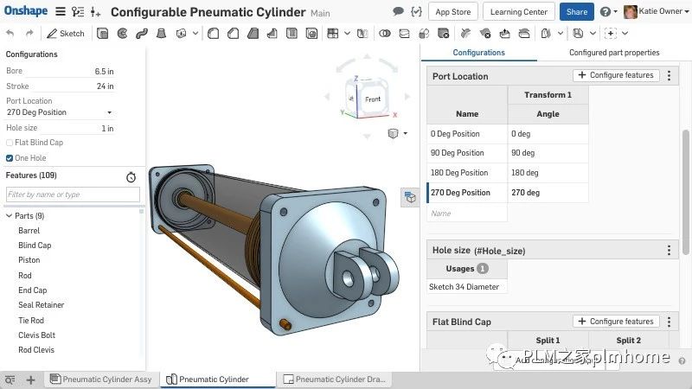
Task: Select the Split tool
Action: 404,34
